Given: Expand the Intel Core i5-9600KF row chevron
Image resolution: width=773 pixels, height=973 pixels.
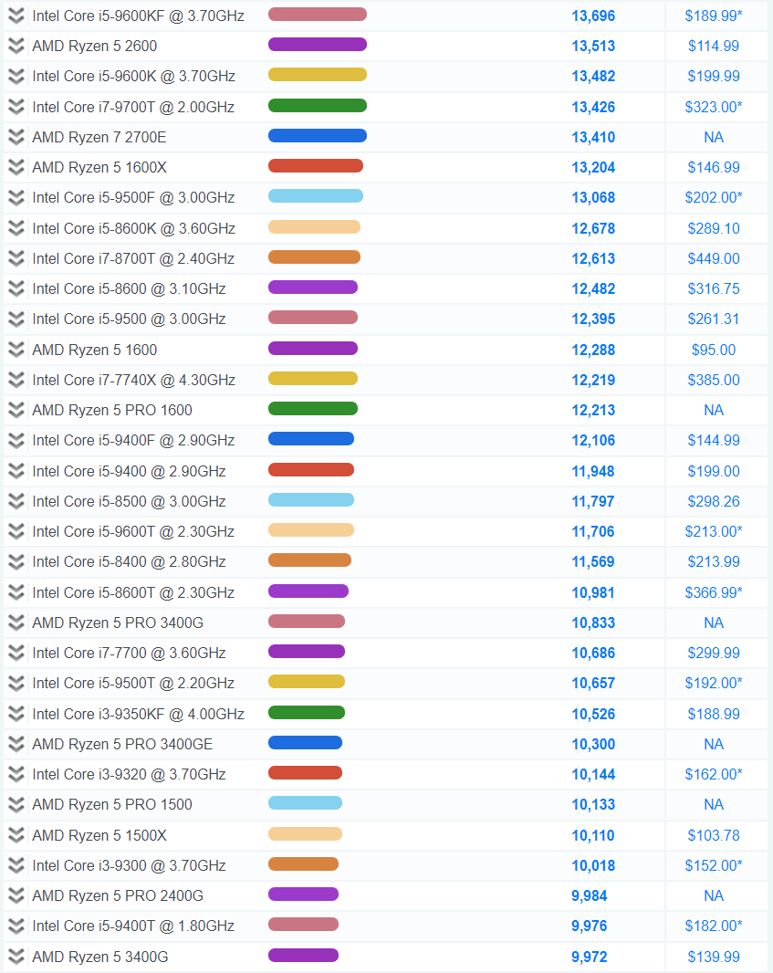Looking at the screenshot, I should [16, 16].
